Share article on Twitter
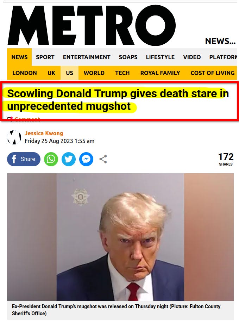Image resolution: width=239 pixels, height=323 pixels. pos(69,159)
